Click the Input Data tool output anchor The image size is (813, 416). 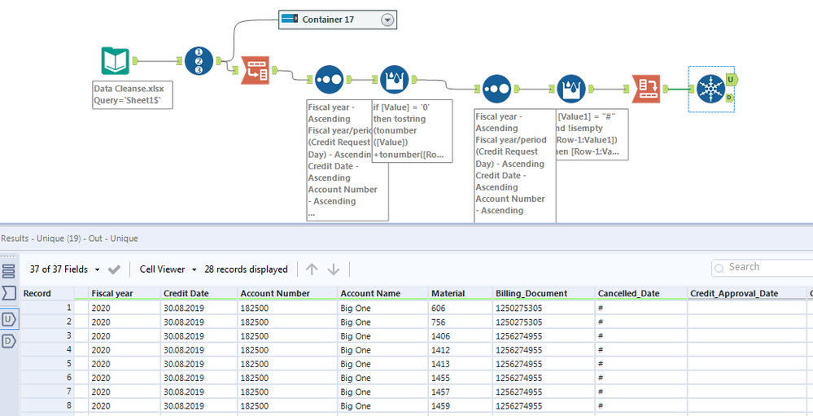[135, 61]
